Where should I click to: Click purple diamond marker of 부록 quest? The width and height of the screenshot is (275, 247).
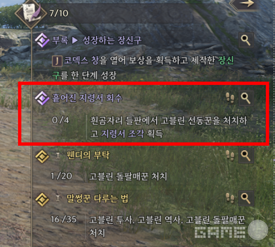[x=42, y=40]
